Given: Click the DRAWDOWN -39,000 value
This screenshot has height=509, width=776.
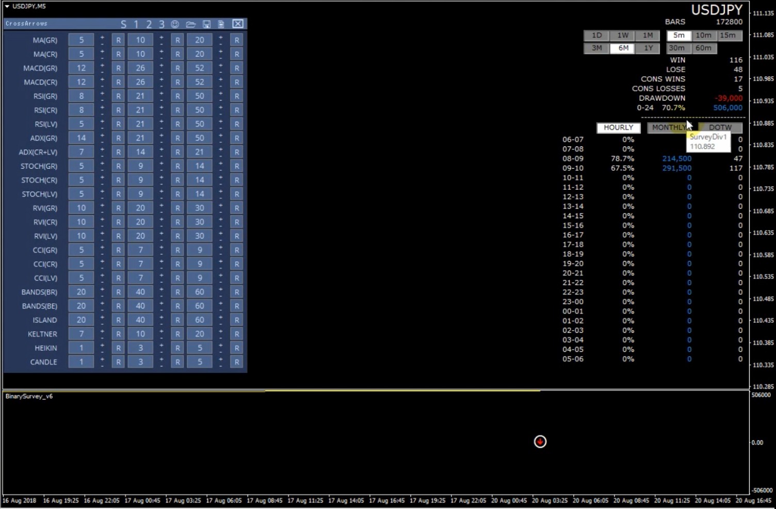Looking at the screenshot, I should click(729, 98).
